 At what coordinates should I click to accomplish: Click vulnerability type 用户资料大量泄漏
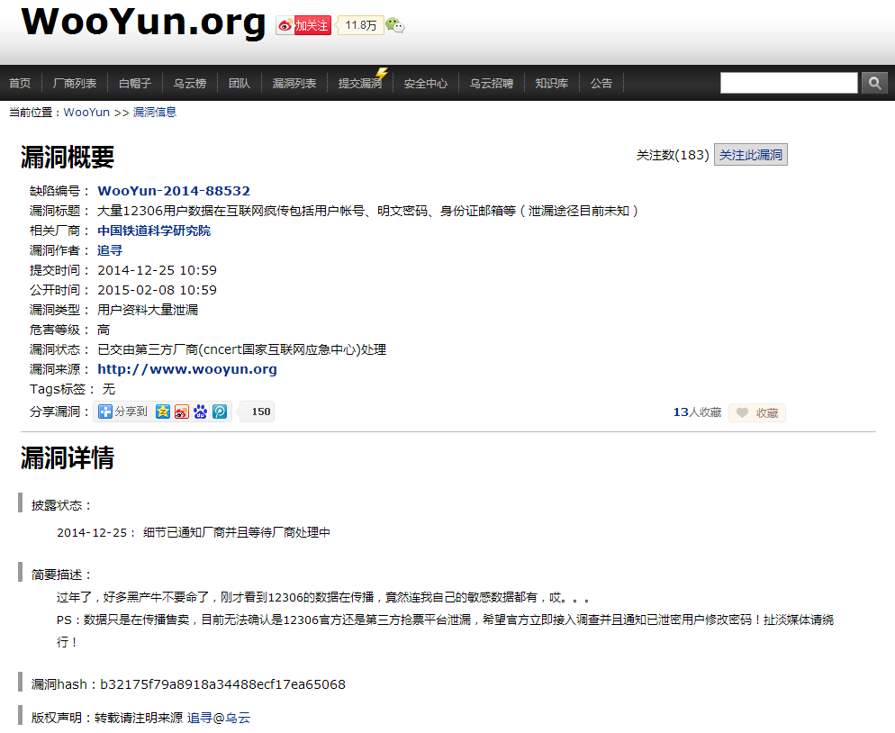click(x=148, y=310)
